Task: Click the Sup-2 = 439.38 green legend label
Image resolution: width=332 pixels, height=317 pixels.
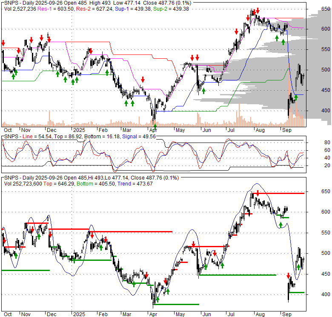Action: coord(171,9)
